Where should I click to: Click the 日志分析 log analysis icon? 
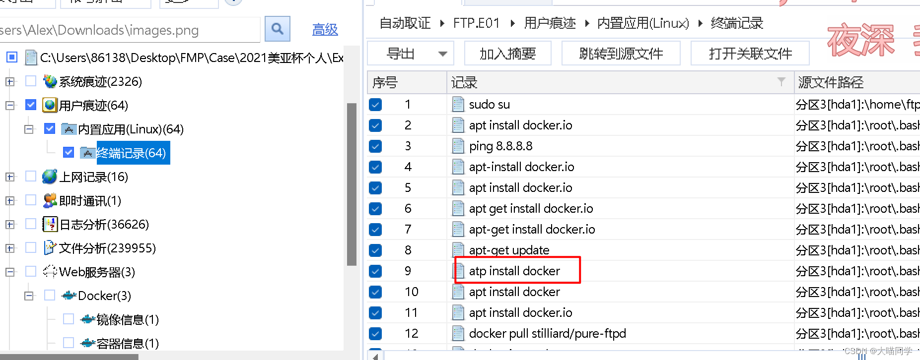(x=50, y=224)
